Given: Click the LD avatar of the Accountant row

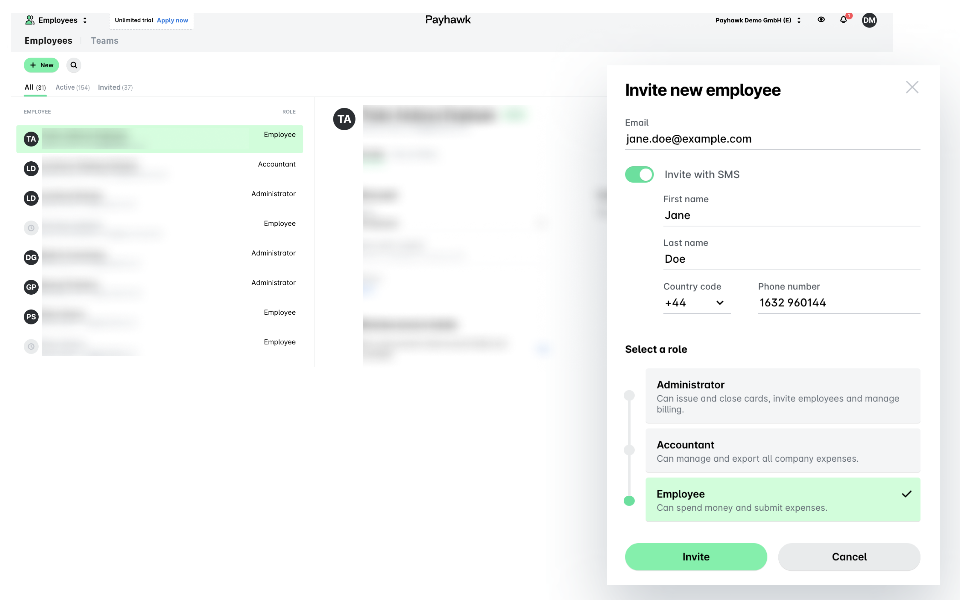Looking at the screenshot, I should click(x=31, y=169).
